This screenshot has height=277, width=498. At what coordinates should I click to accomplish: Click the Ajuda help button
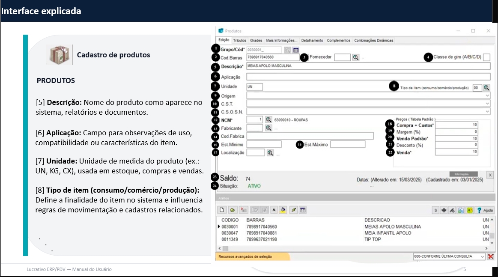pyautogui.click(x=485, y=210)
